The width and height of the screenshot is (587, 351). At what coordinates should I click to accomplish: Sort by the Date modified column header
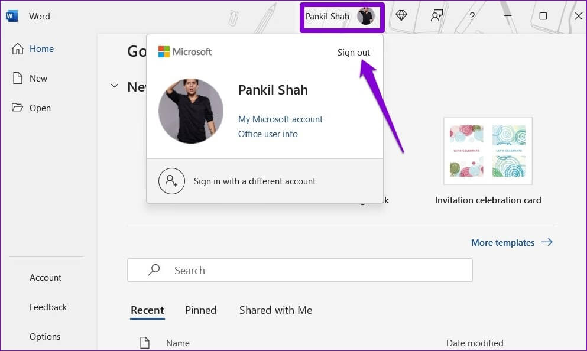[475, 343]
